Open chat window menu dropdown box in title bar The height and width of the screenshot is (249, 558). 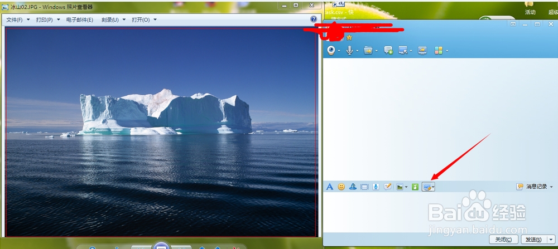513,24
